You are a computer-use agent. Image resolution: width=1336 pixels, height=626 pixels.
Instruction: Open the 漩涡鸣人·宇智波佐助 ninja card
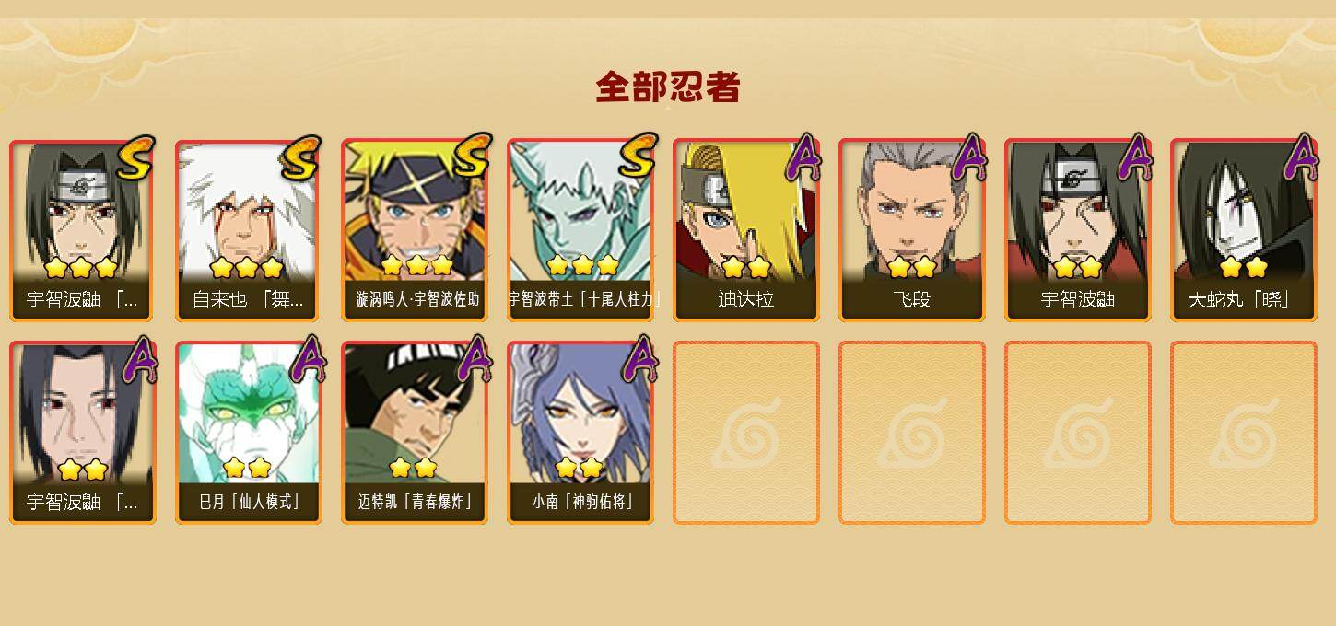414,230
